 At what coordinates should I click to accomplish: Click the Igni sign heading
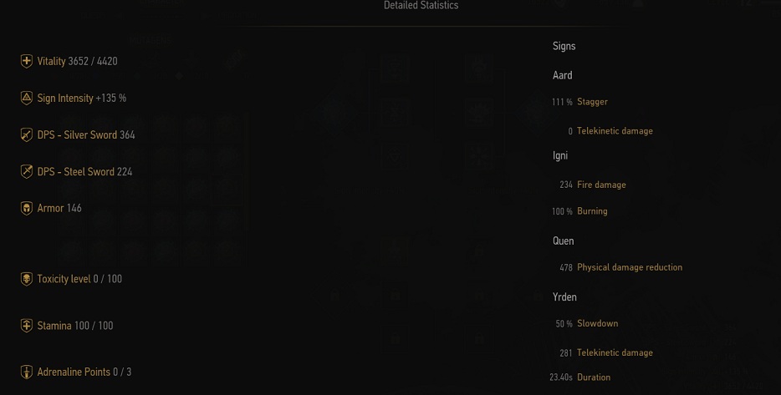(x=560, y=155)
